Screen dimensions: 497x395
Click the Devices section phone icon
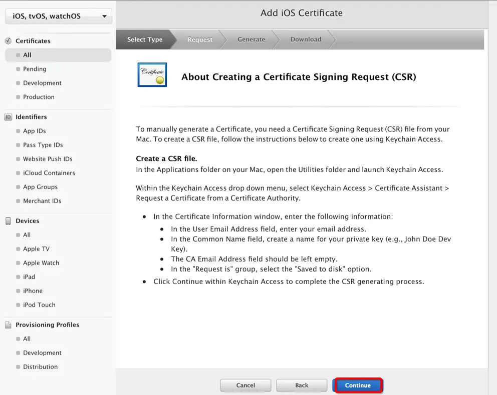(8, 220)
